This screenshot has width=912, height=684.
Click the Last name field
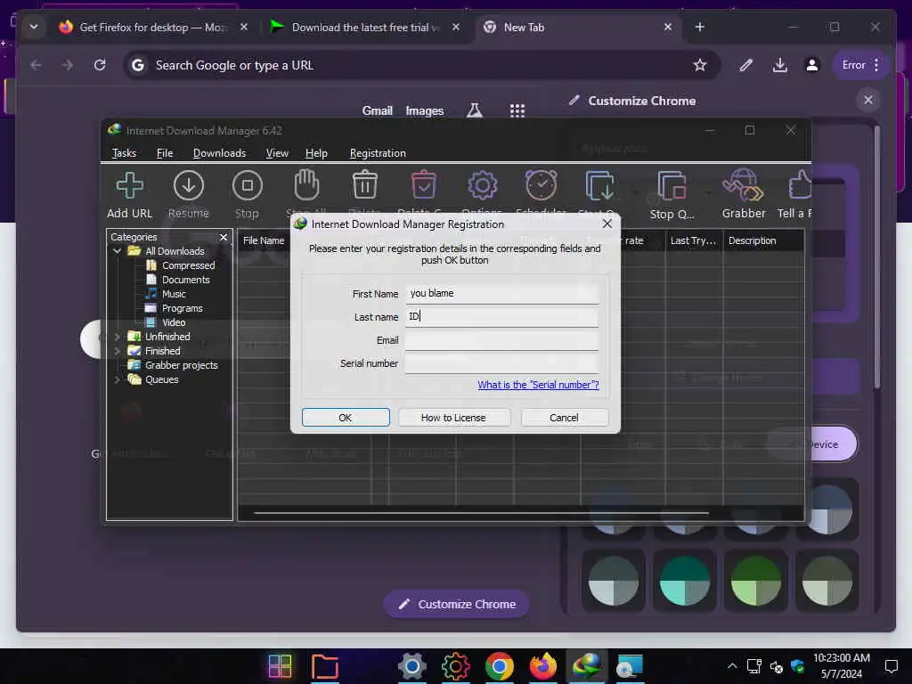tap(502, 317)
